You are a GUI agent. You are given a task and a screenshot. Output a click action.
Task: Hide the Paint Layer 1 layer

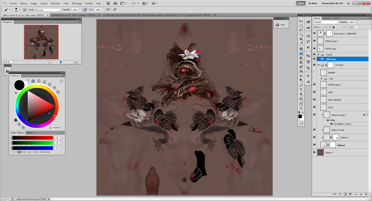pyautogui.click(x=314, y=33)
